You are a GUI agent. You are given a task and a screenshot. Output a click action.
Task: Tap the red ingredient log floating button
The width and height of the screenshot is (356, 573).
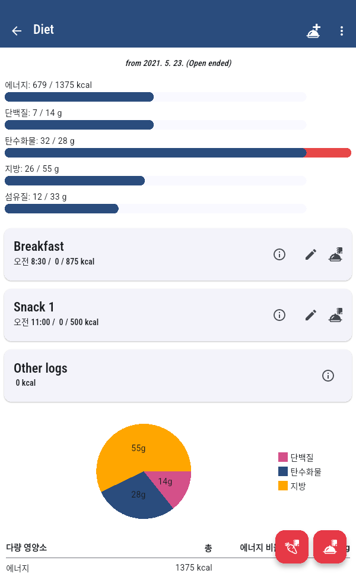(292, 546)
